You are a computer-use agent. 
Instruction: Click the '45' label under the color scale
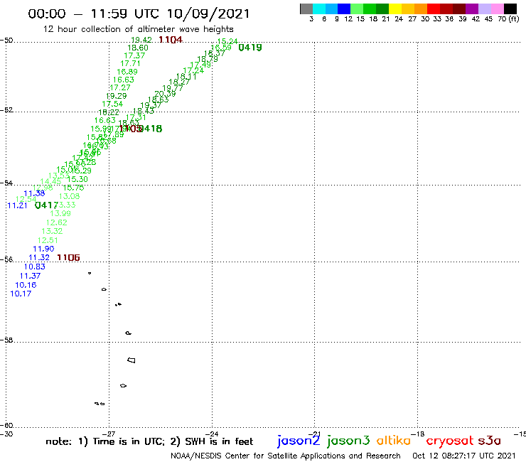(x=488, y=19)
